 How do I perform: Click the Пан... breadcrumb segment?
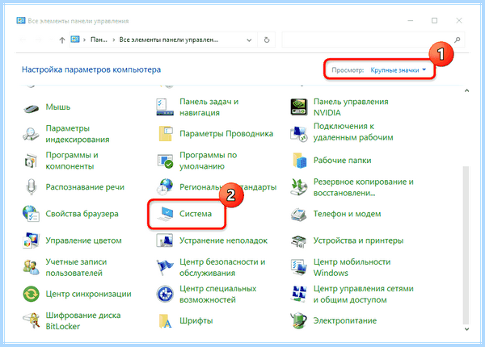click(99, 40)
